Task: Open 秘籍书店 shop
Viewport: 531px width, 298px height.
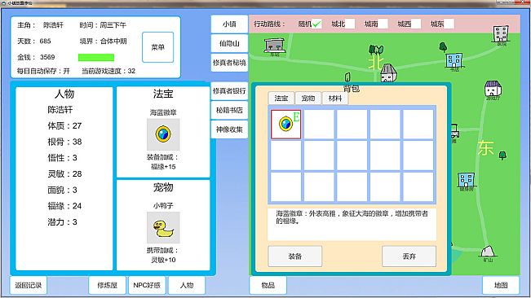Action: (x=229, y=110)
